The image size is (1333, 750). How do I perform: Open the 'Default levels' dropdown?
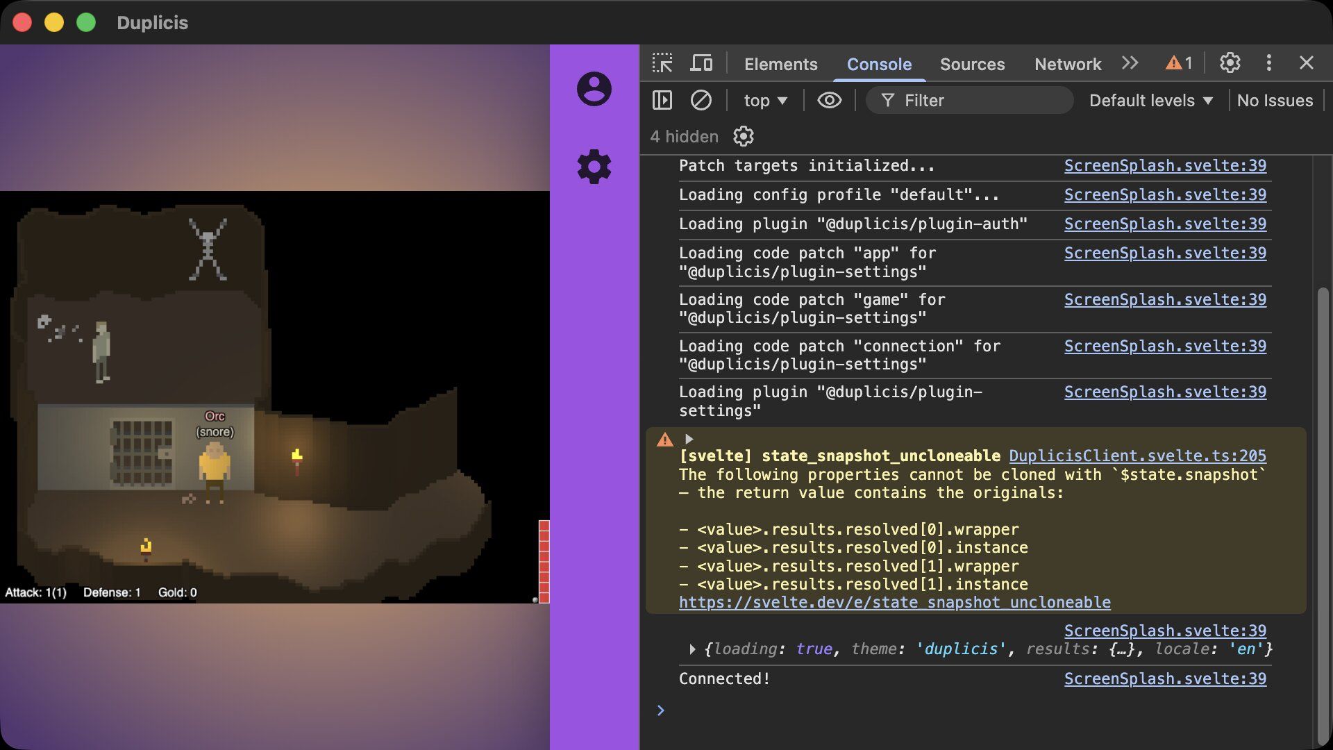[1149, 100]
